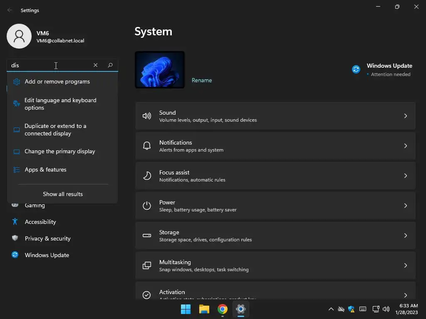The width and height of the screenshot is (426, 319).
Task: Click the System page heading
Action: point(153,32)
